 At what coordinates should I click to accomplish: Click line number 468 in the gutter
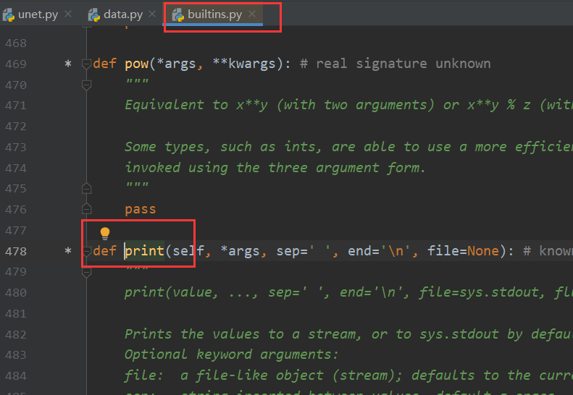pyautogui.click(x=16, y=43)
